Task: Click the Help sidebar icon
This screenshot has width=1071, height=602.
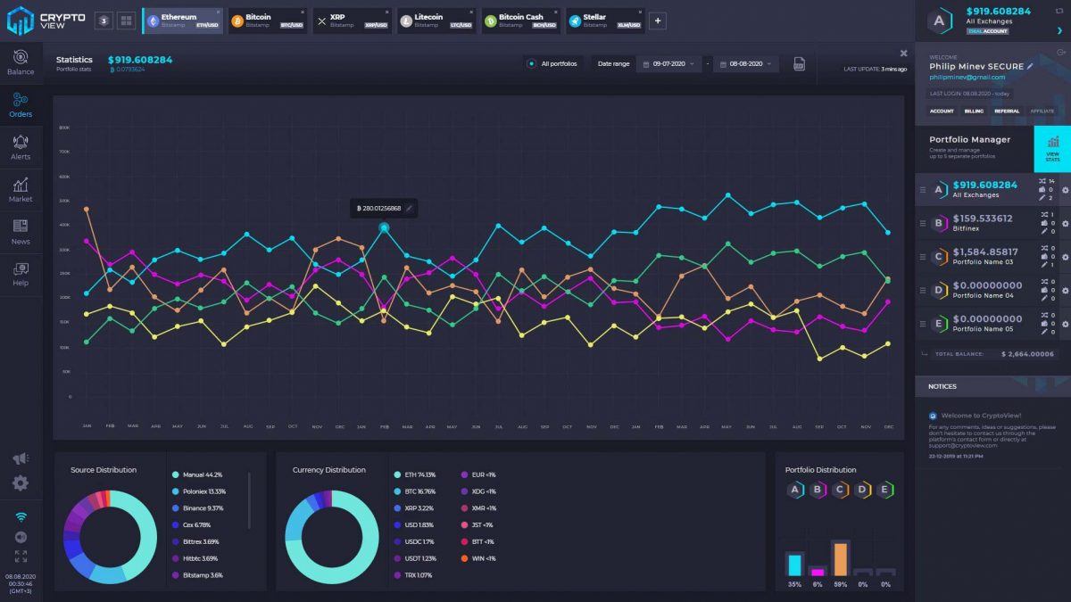Action: [x=20, y=274]
